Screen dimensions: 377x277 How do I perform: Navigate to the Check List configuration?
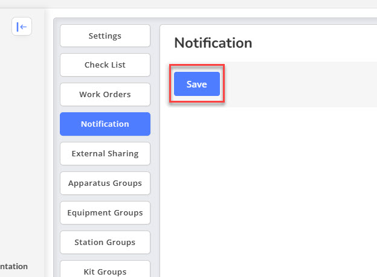105,65
